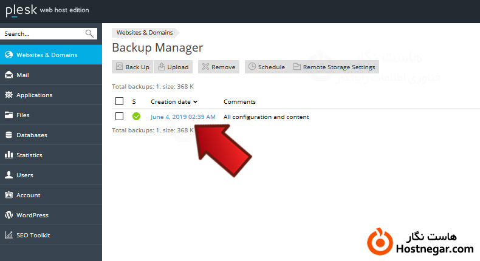Open Remote Storage Settings
Screen dimensions: 480x261
coord(334,67)
